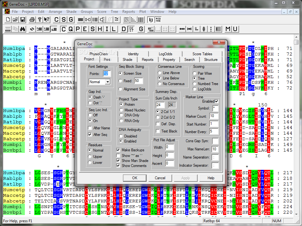Click the 'Q' shading mode button

click(x=71, y=29)
